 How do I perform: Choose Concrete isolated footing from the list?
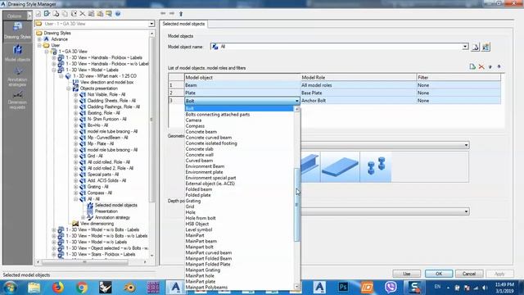tap(211, 143)
